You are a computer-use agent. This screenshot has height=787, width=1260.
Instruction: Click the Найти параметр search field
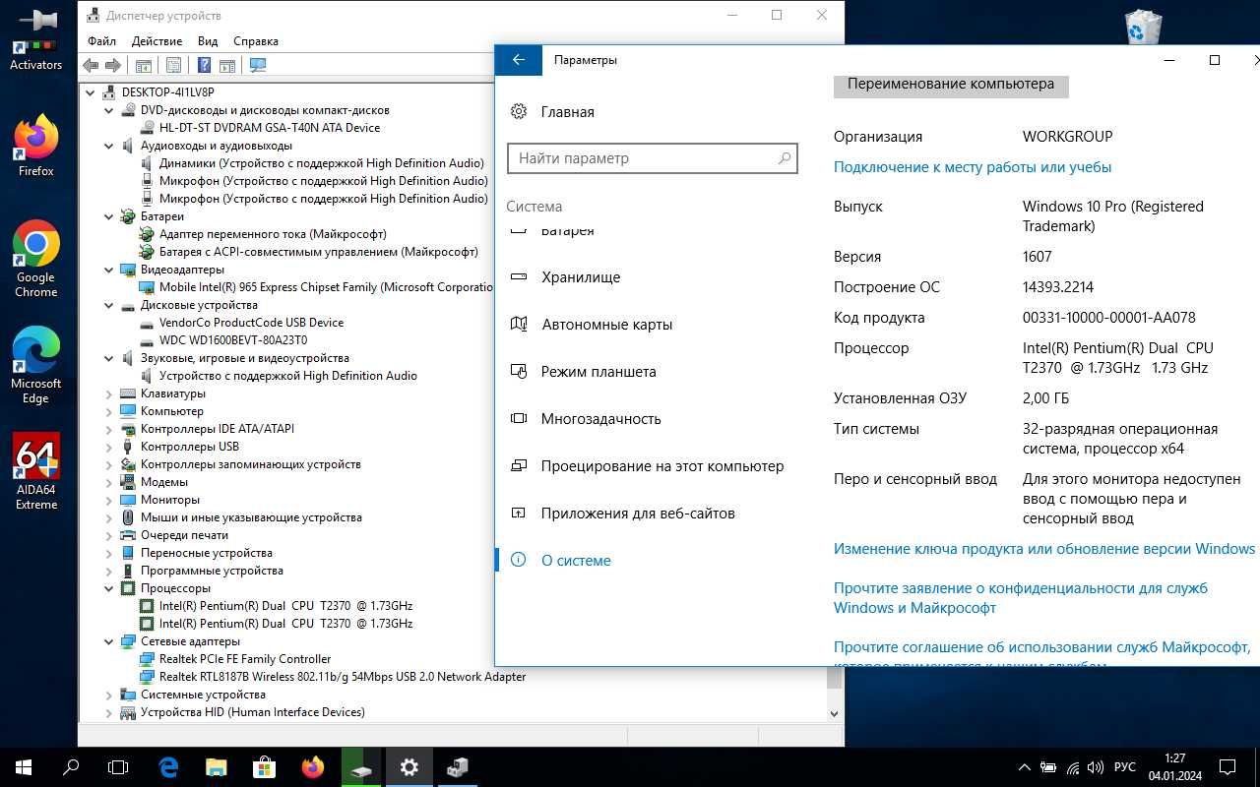point(653,158)
